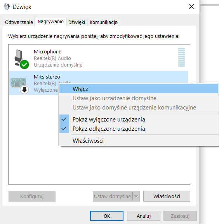
Task: Click the Urządzenie domyślne status text
Action: (58, 65)
